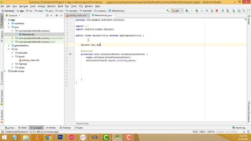Toggle the Build Variants side tab

pyautogui.click(x=2, y=98)
